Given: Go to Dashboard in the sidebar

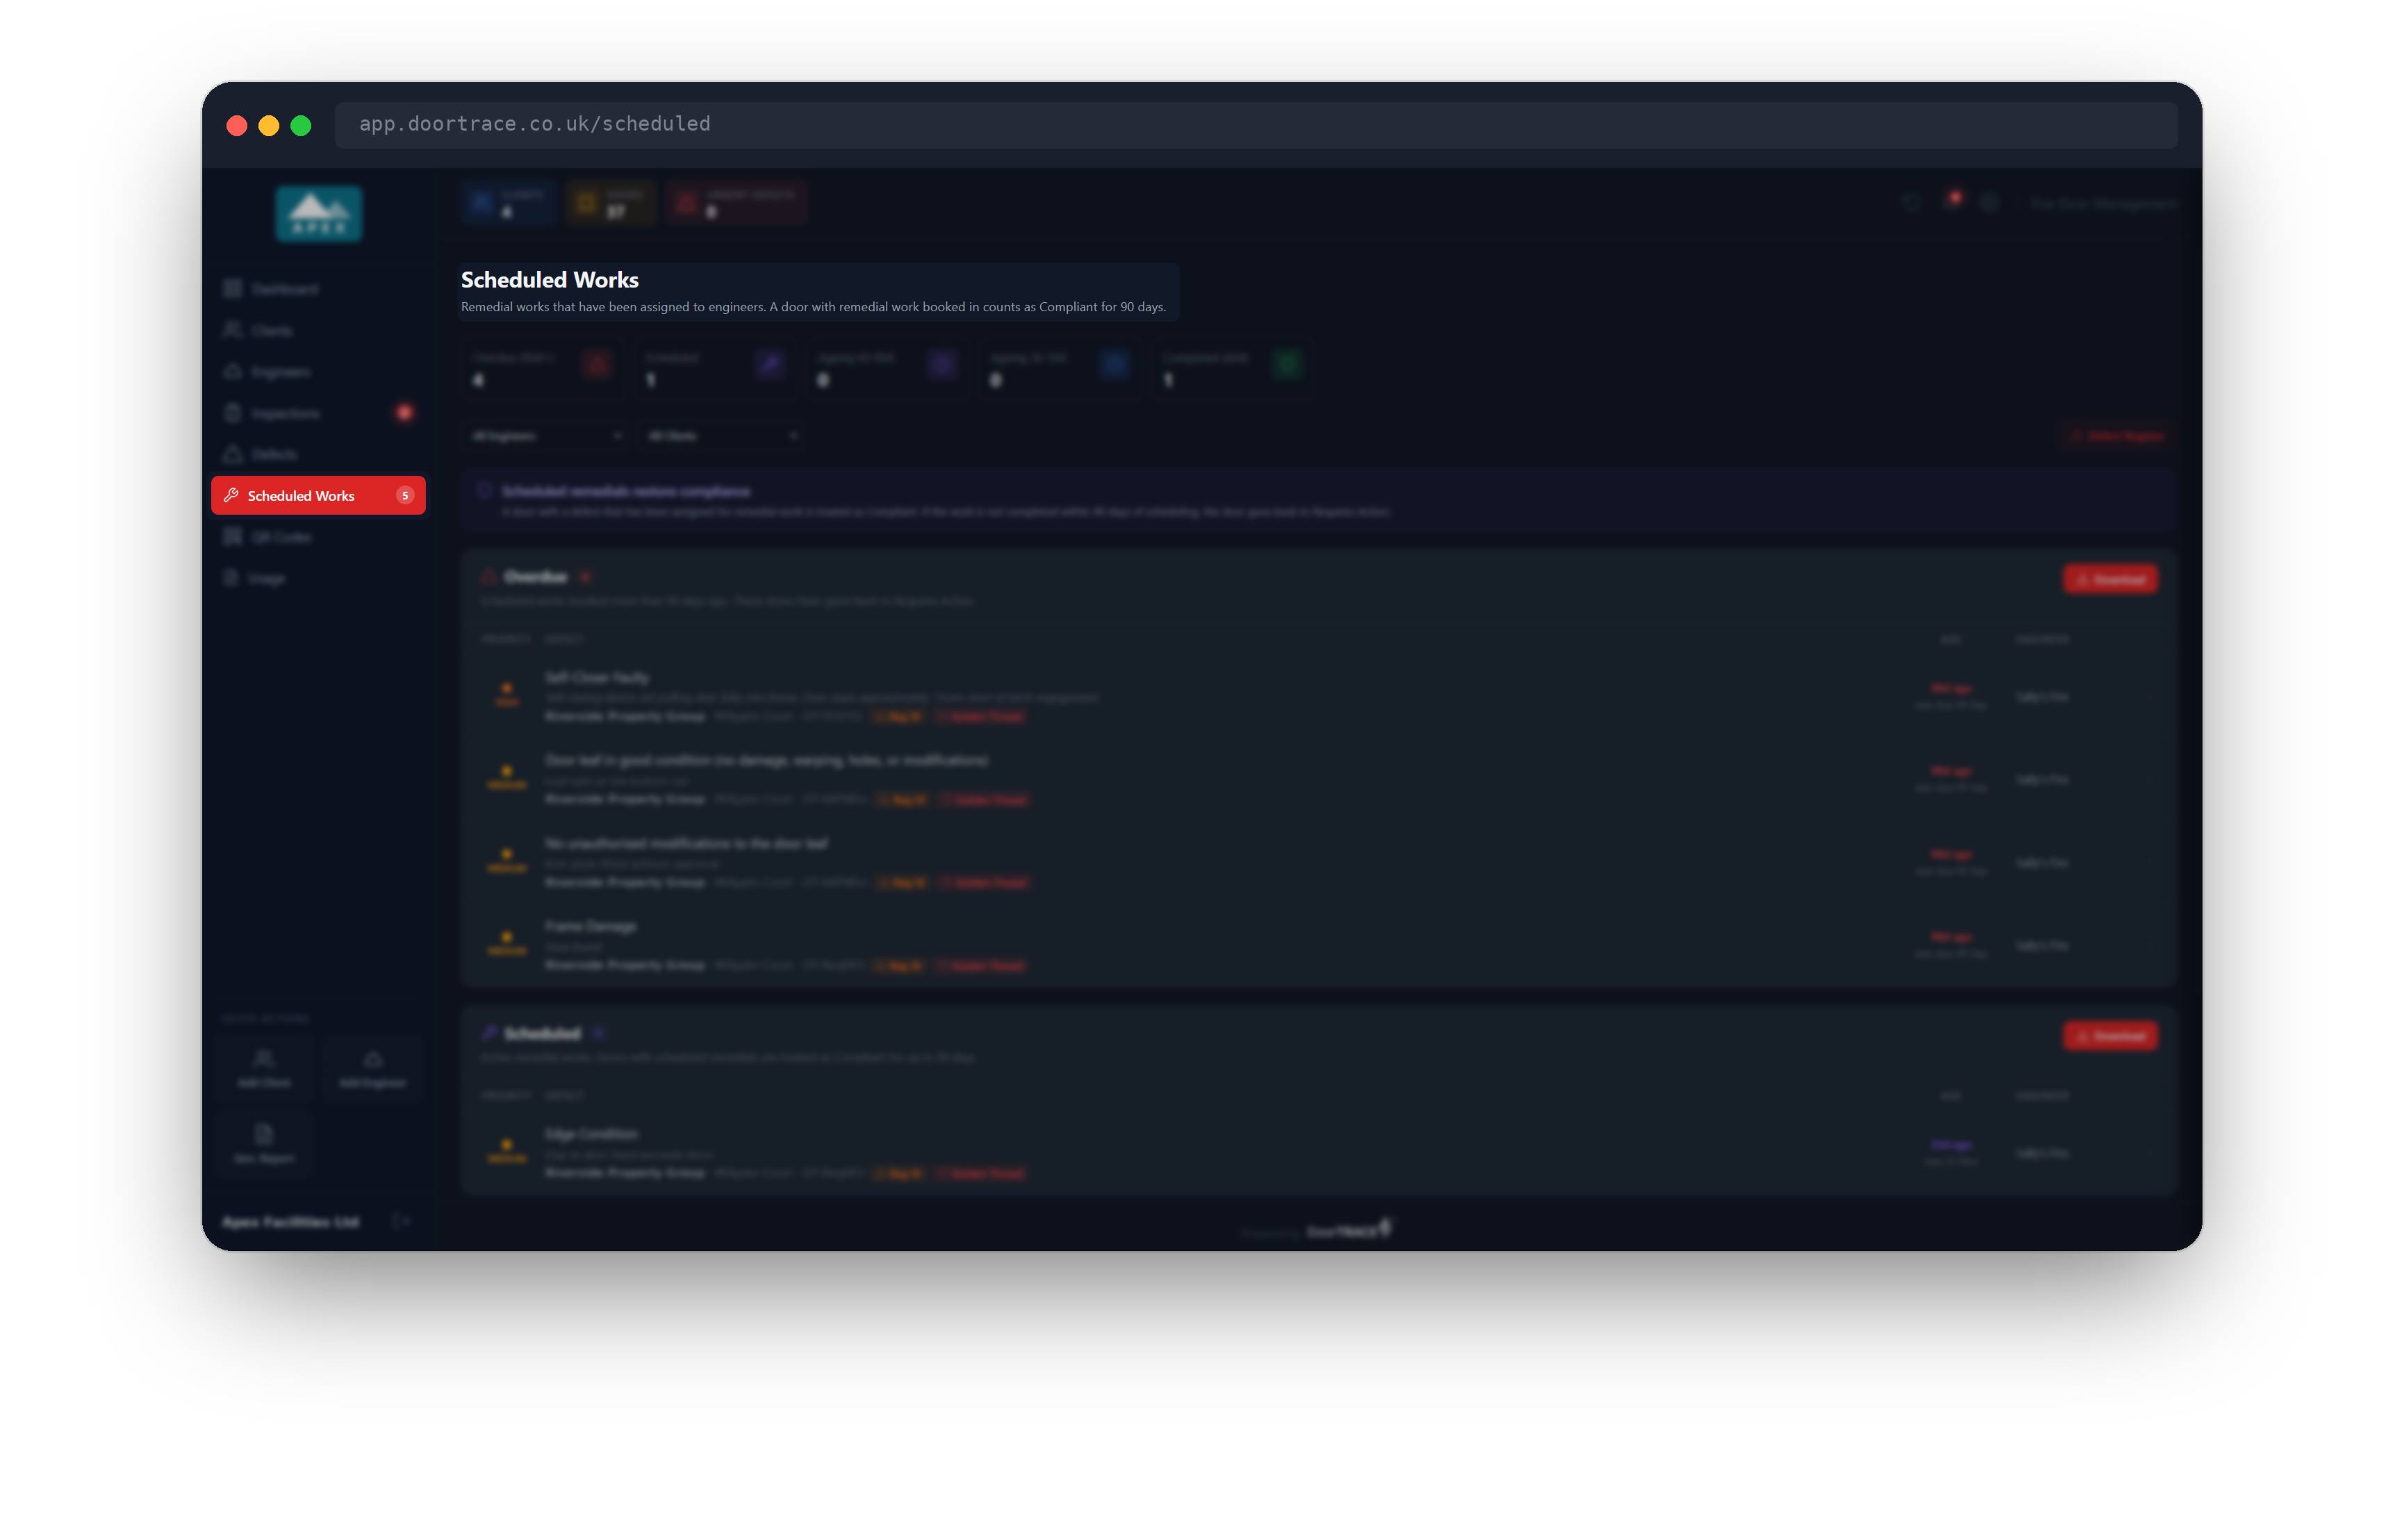Looking at the screenshot, I should click(318, 289).
